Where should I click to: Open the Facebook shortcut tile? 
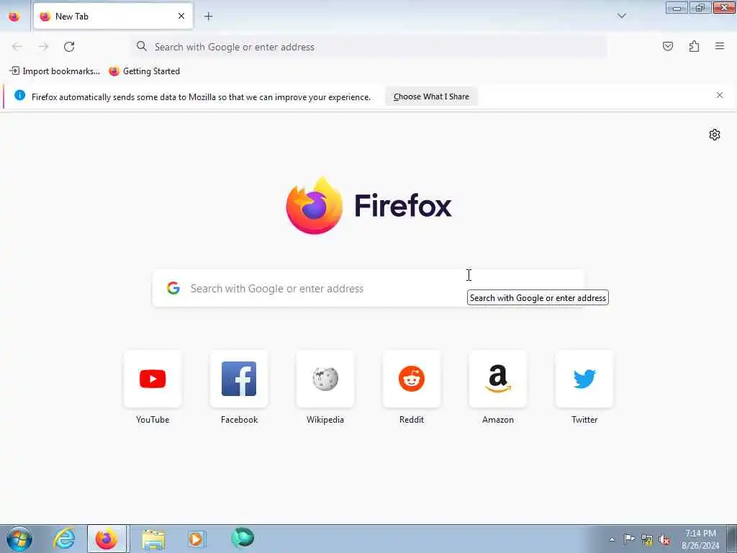point(239,379)
